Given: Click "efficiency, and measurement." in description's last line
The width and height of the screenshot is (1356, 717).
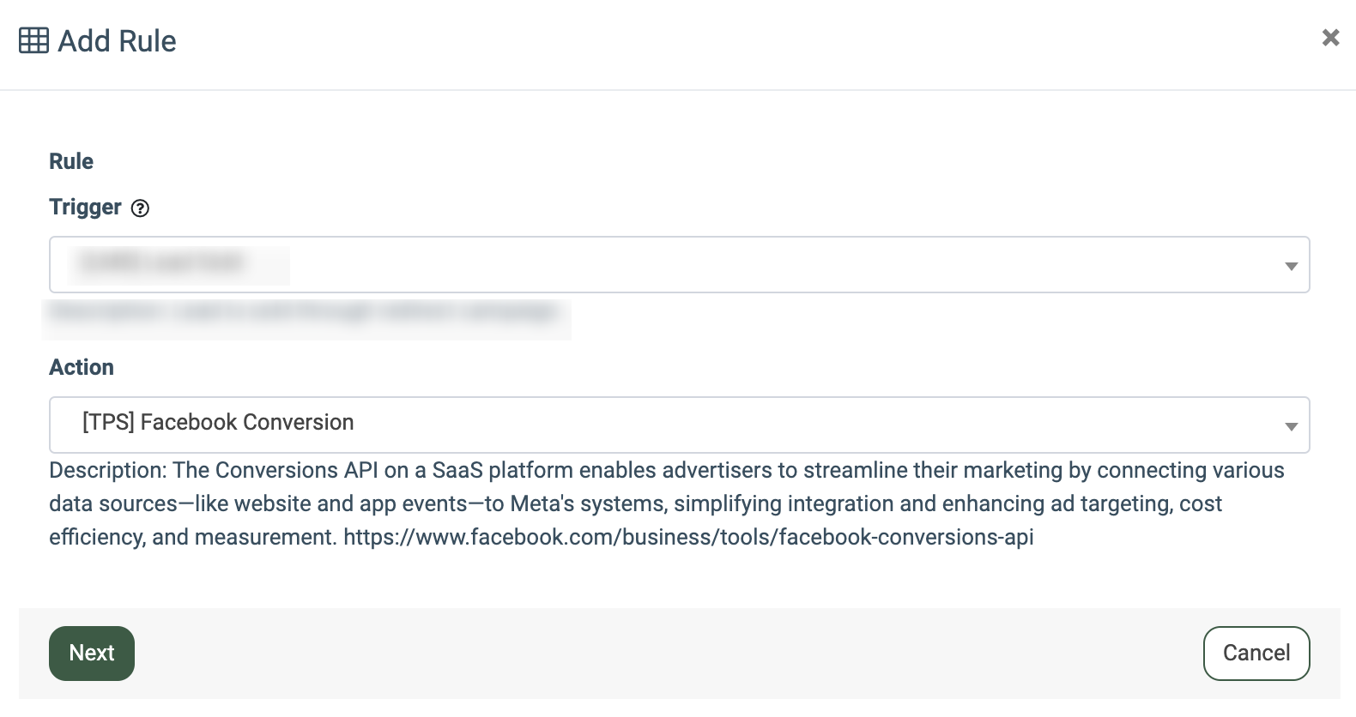Looking at the screenshot, I should [x=192, y=538].
